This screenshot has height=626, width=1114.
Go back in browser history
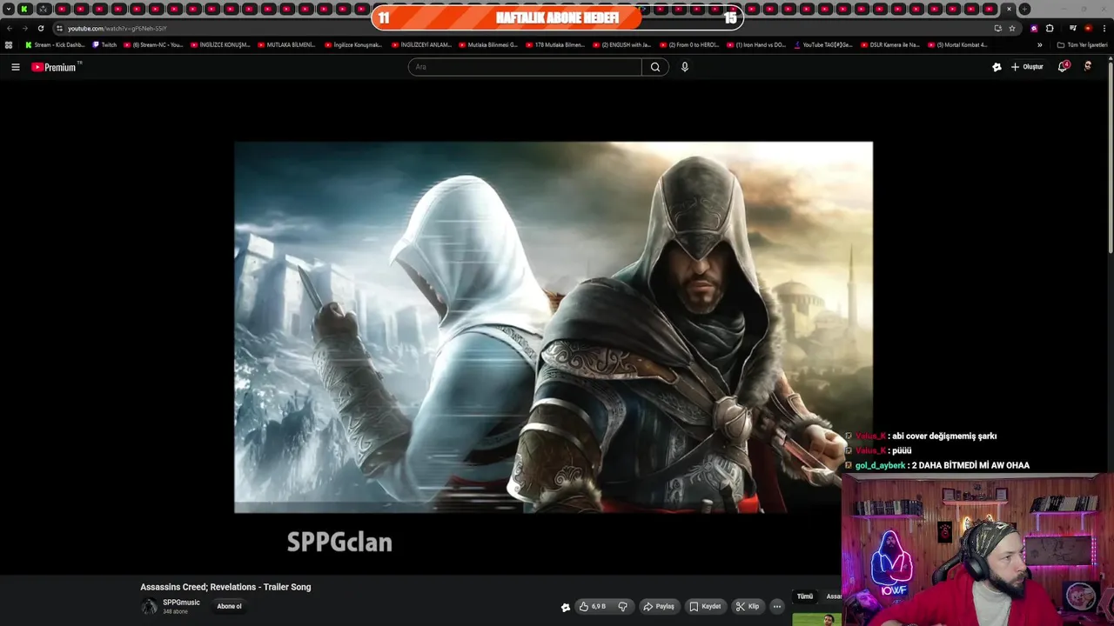(10, 28)
